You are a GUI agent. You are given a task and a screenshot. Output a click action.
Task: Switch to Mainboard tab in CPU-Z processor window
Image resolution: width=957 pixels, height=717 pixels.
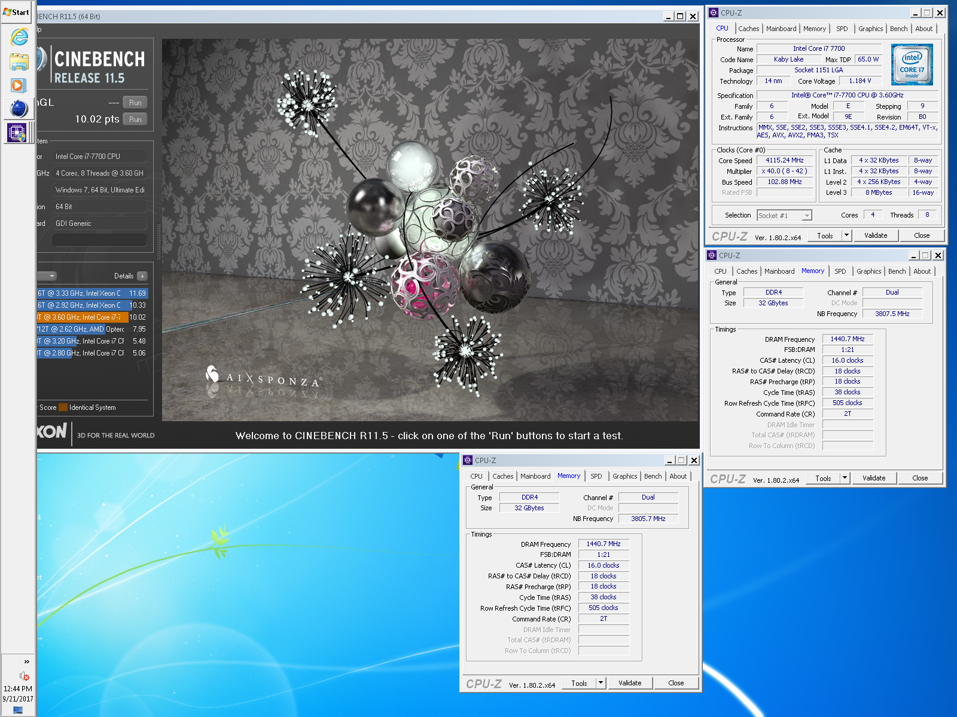pyautogui.click(x=781, y=29)
